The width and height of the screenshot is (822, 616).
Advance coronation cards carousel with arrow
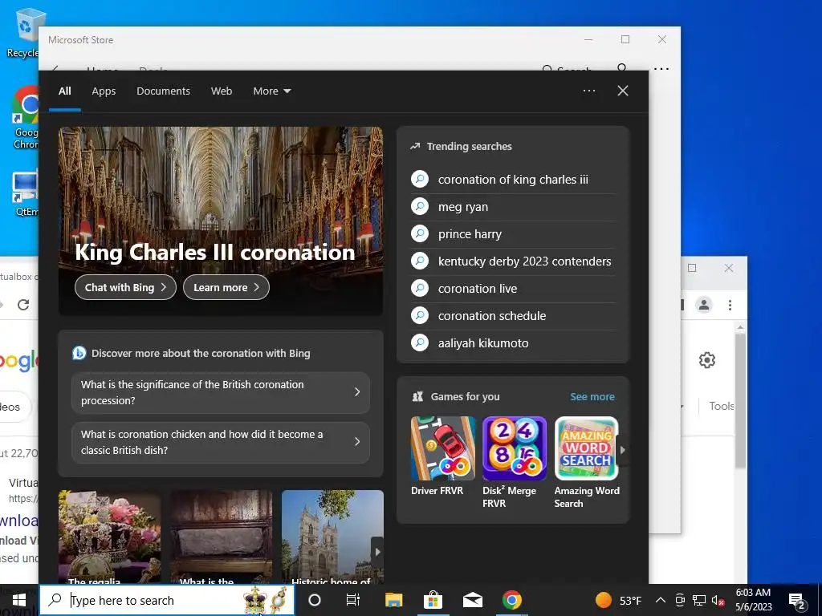point(377,552)
